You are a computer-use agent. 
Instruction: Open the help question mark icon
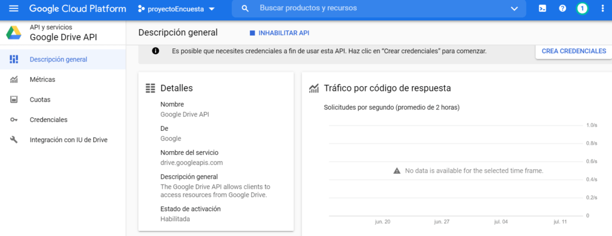(x=562, y=8)
